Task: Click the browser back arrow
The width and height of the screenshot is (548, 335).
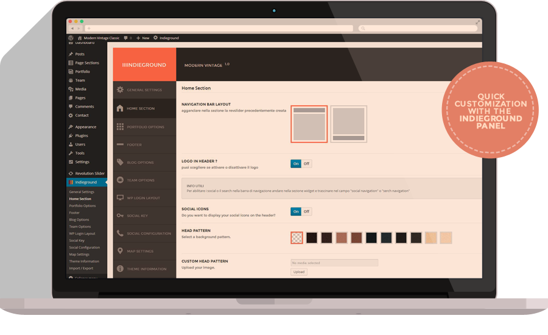Action: [72, 29]
